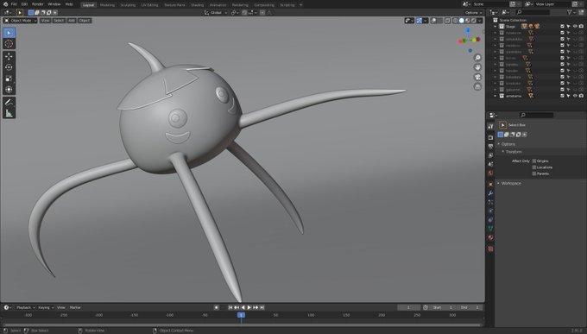Open the Render properties tab
587x334 pixels.
pos(491,137)
